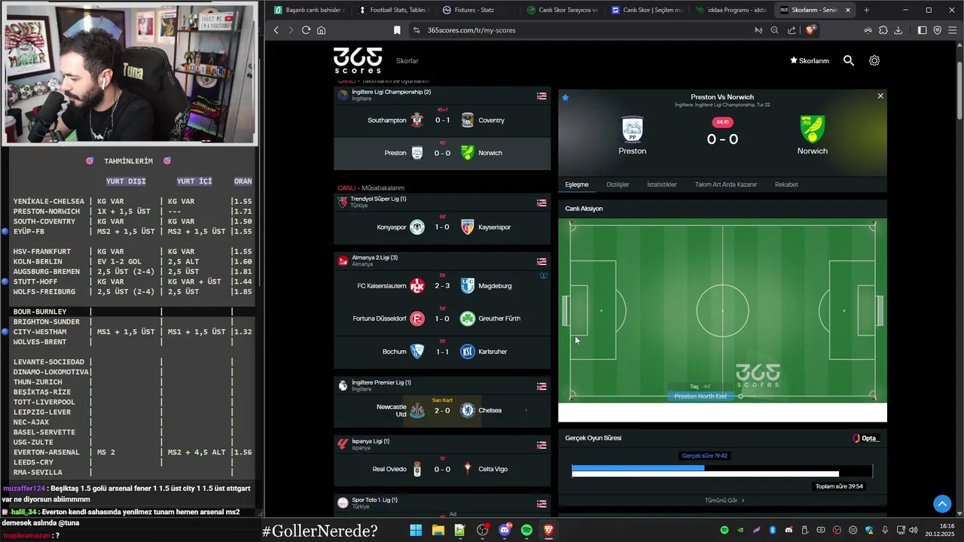The image size is (964, 542).
Task: Open Newcastle Utd vs Chelsea match row
Action: click(442, 410)
